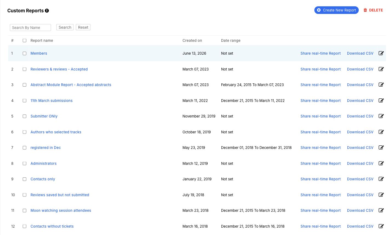Download CSV for Members report

(360, 53)
